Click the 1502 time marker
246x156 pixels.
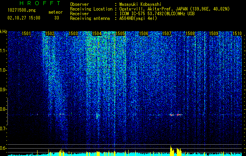50,34
